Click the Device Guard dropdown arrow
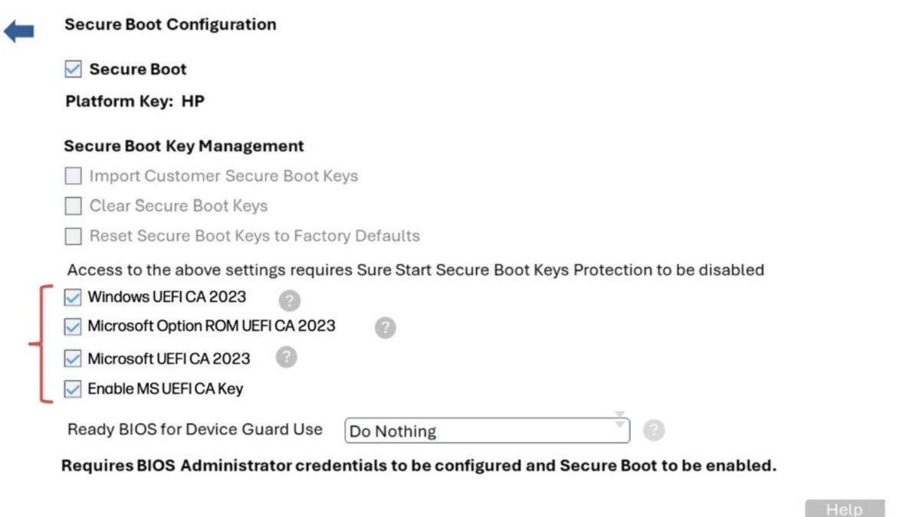 619,420
